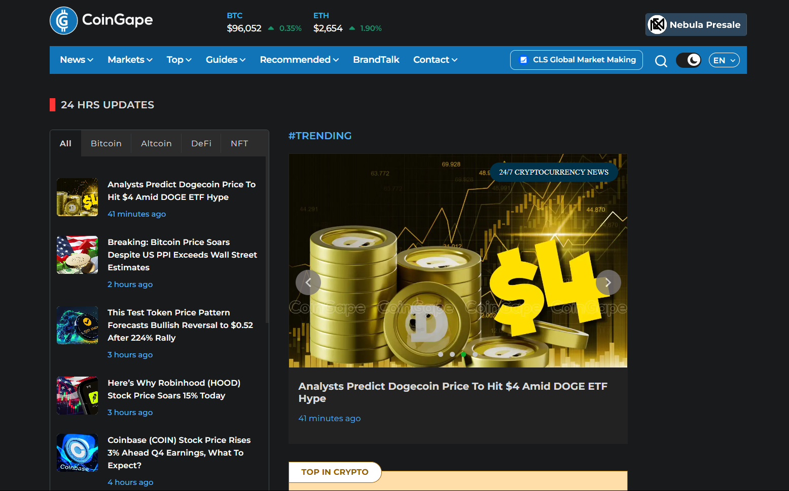The image size is (789, 491).
Task: Expand the Markets menu
Action: pyautogui.click(x=130, y=60)
